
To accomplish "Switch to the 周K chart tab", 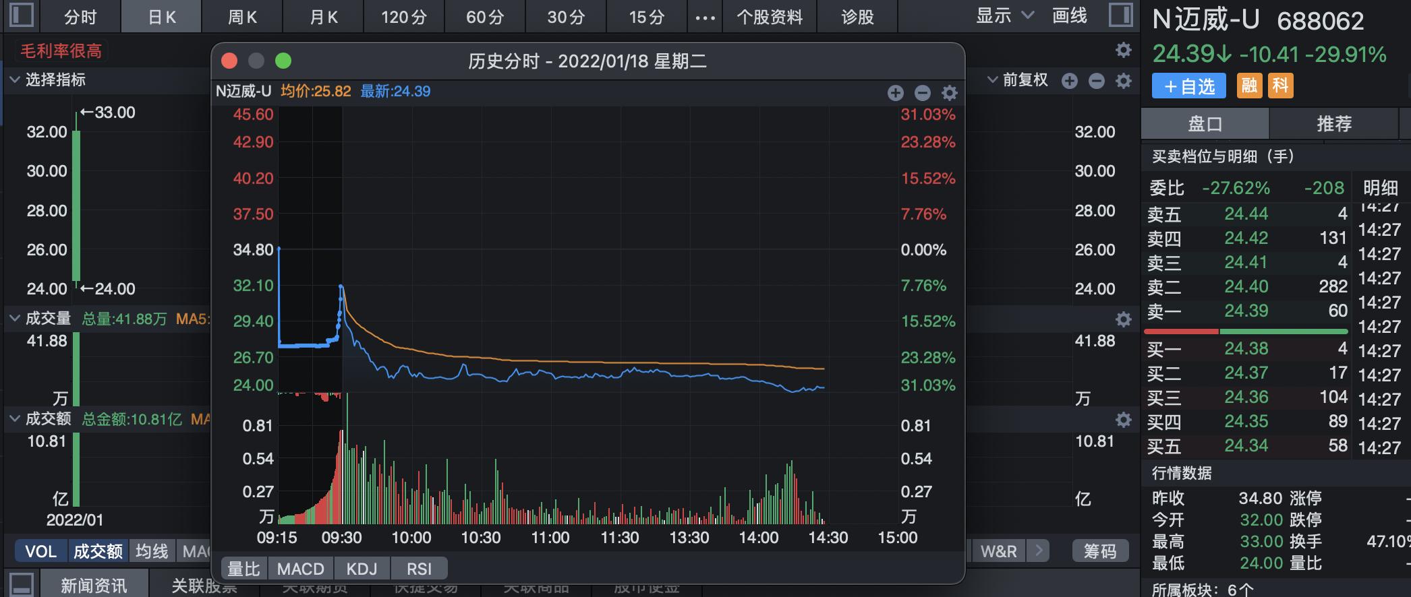I will (242, 17).
